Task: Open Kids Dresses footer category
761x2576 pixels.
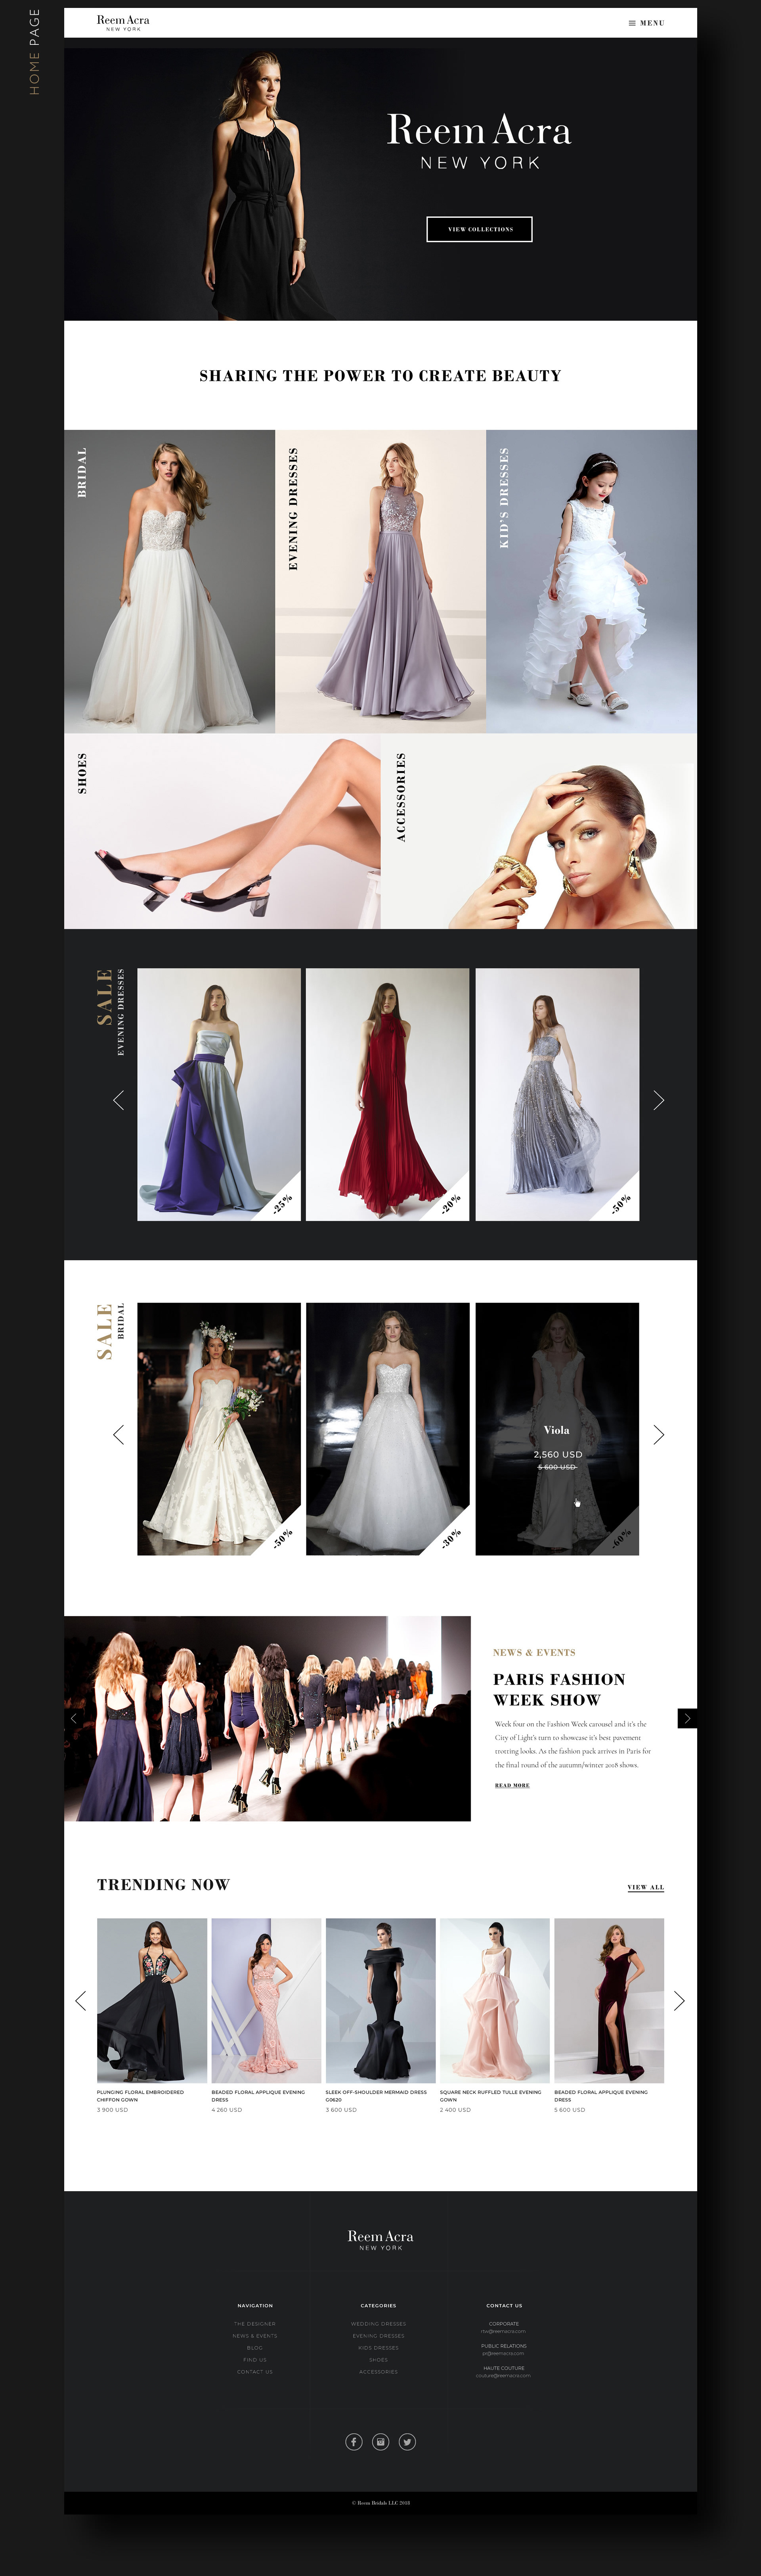Action: pos(379,2348)
